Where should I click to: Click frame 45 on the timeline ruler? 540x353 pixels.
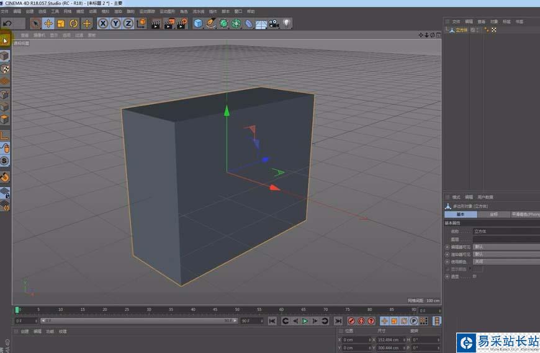coord(215,310)
